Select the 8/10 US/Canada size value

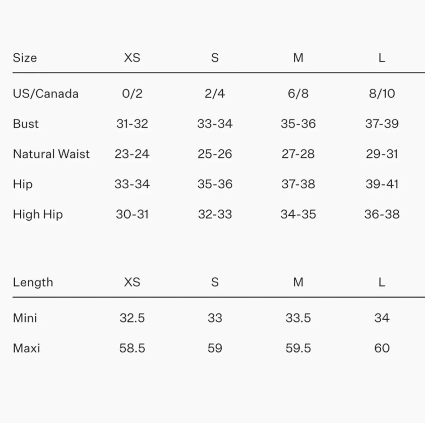[382, 94]
